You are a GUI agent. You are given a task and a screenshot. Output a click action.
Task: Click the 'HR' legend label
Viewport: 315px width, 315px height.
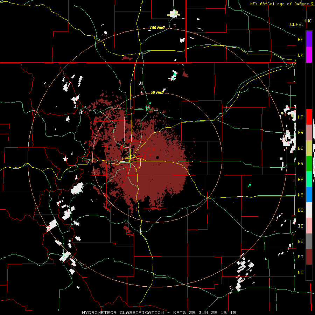tap(300, 164)
